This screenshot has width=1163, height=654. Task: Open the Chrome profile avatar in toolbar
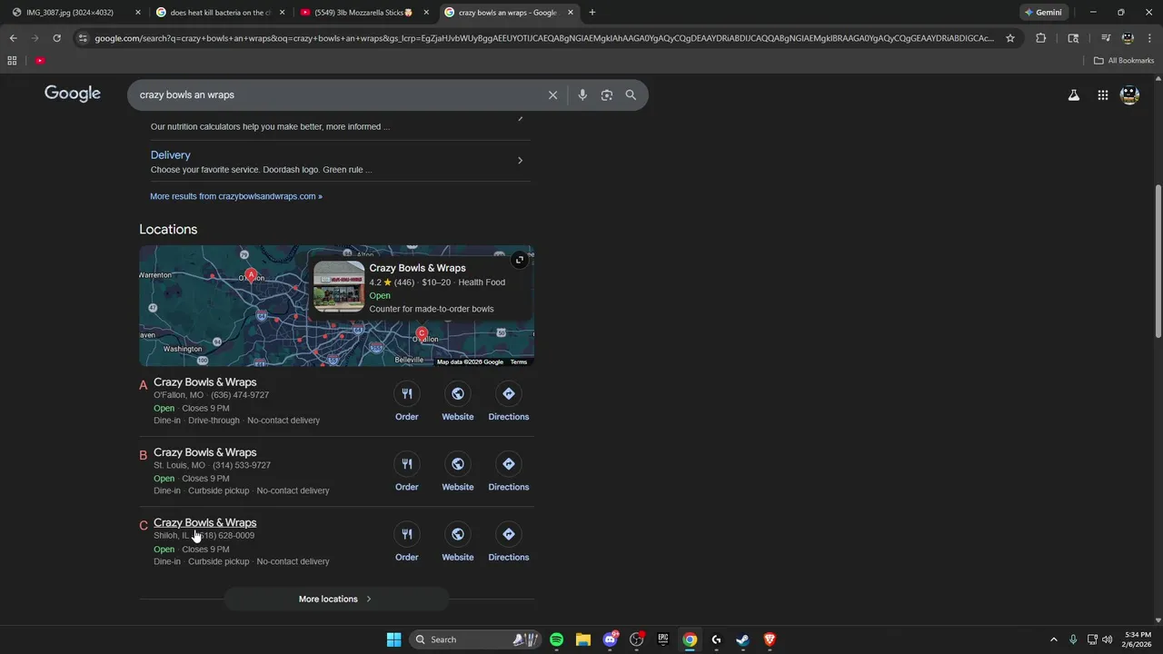pos(1128,38)
